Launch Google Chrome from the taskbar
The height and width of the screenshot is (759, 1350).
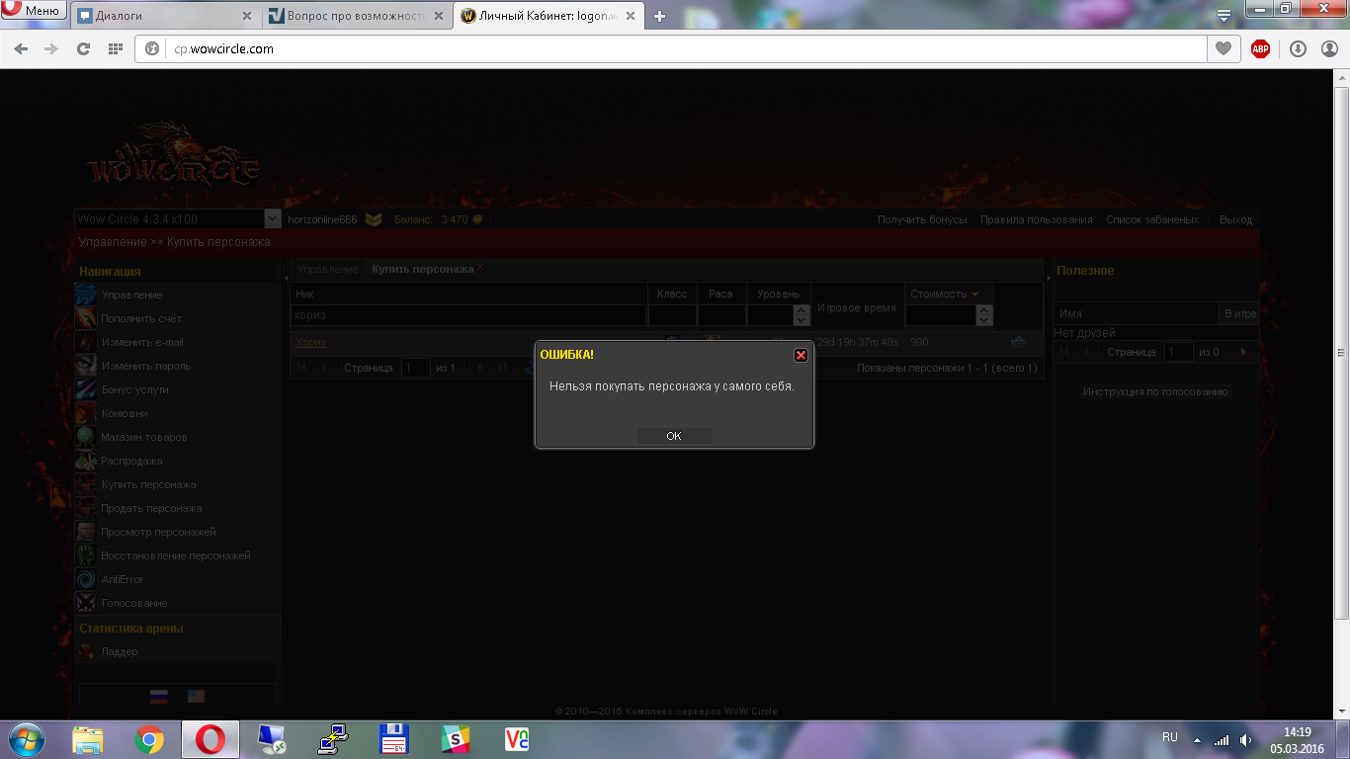point(149,739)
